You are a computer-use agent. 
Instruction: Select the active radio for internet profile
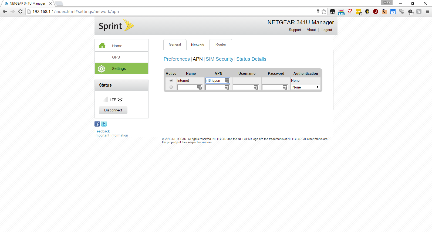171,80
